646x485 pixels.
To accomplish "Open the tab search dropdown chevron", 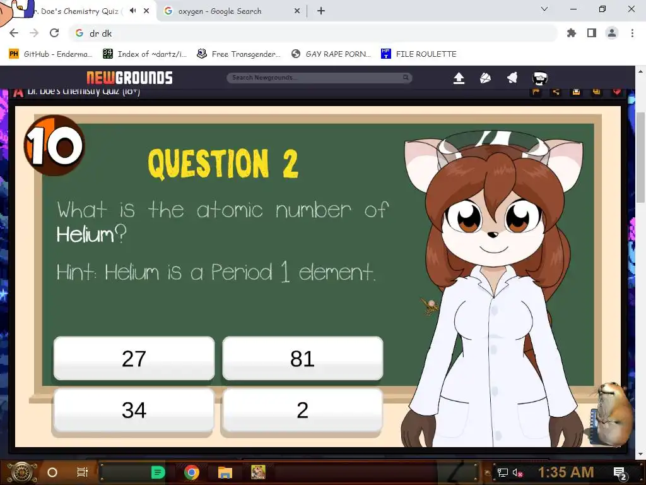I will [544, 9].
